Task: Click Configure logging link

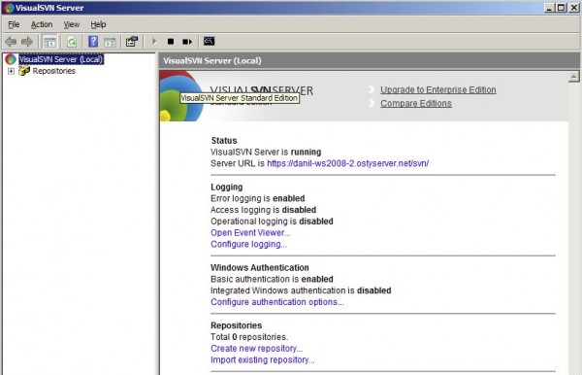Action: pyautogui.click(x=248, y=244)
